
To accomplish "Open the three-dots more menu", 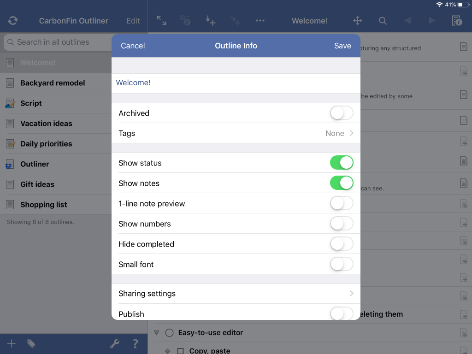I will [x=260, y=20].
